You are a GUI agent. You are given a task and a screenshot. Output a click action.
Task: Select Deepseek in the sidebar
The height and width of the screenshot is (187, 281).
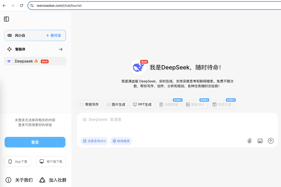35,61
